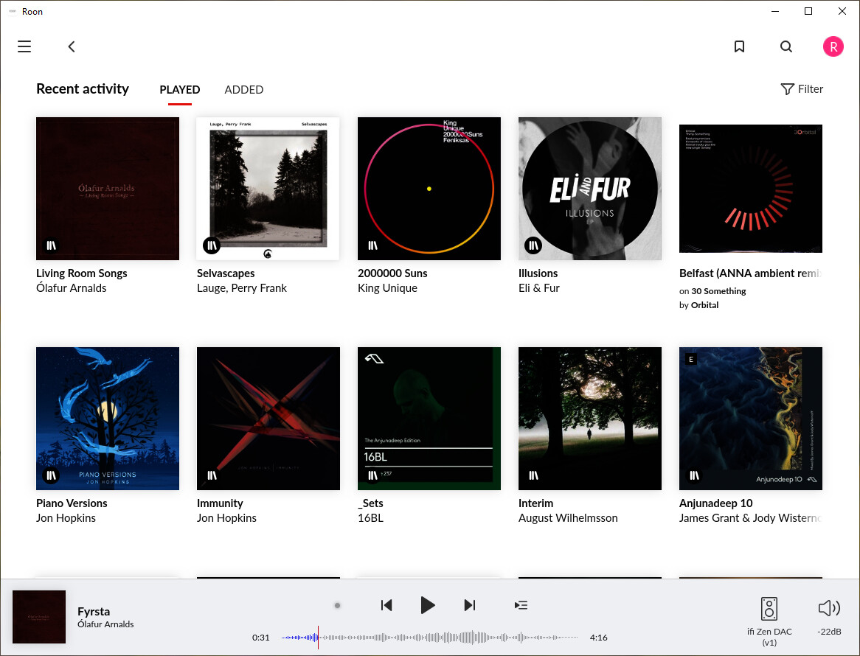Open artist King Unique

[388, 287]
